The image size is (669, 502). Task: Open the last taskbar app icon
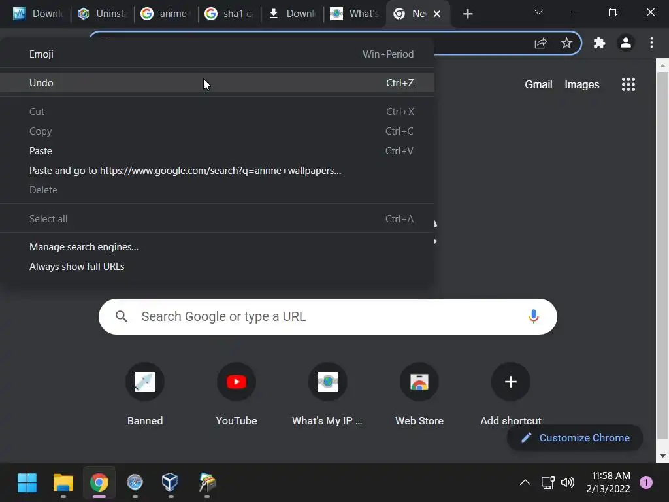(x=207, y=483)
